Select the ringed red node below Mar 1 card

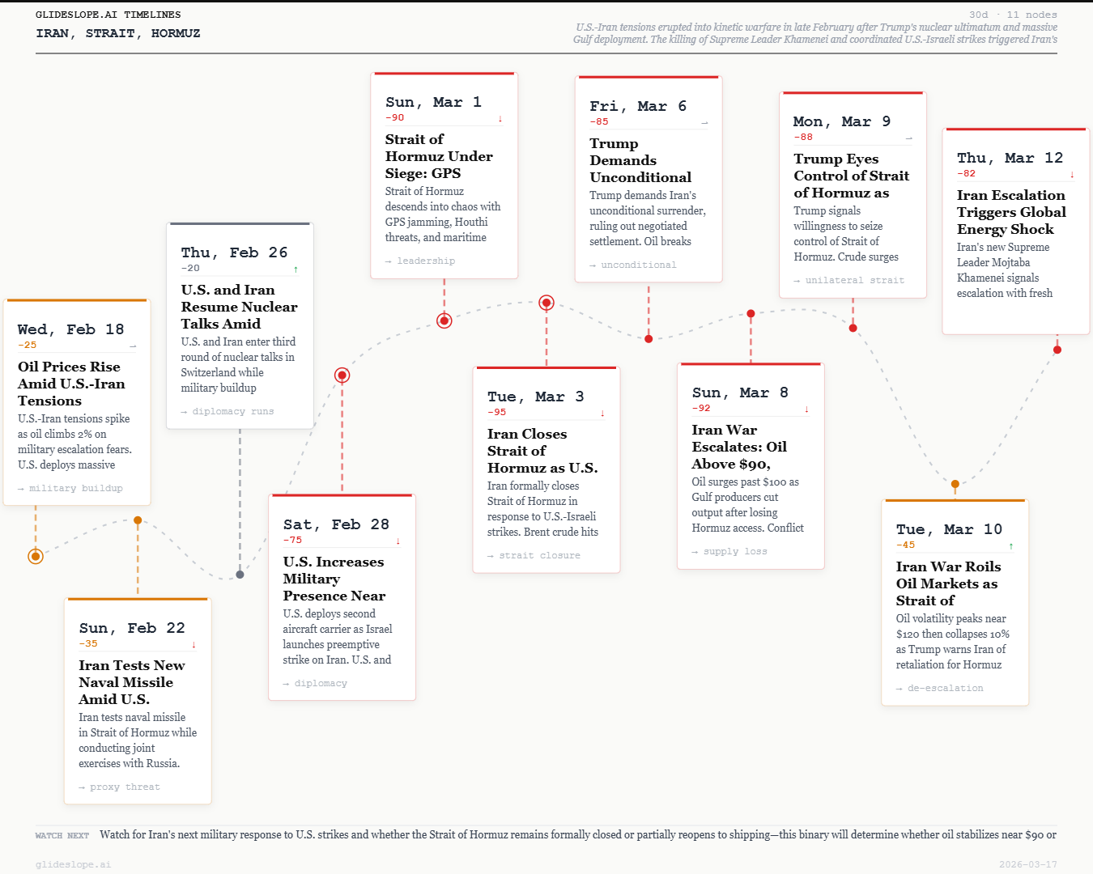click(444, 320)
